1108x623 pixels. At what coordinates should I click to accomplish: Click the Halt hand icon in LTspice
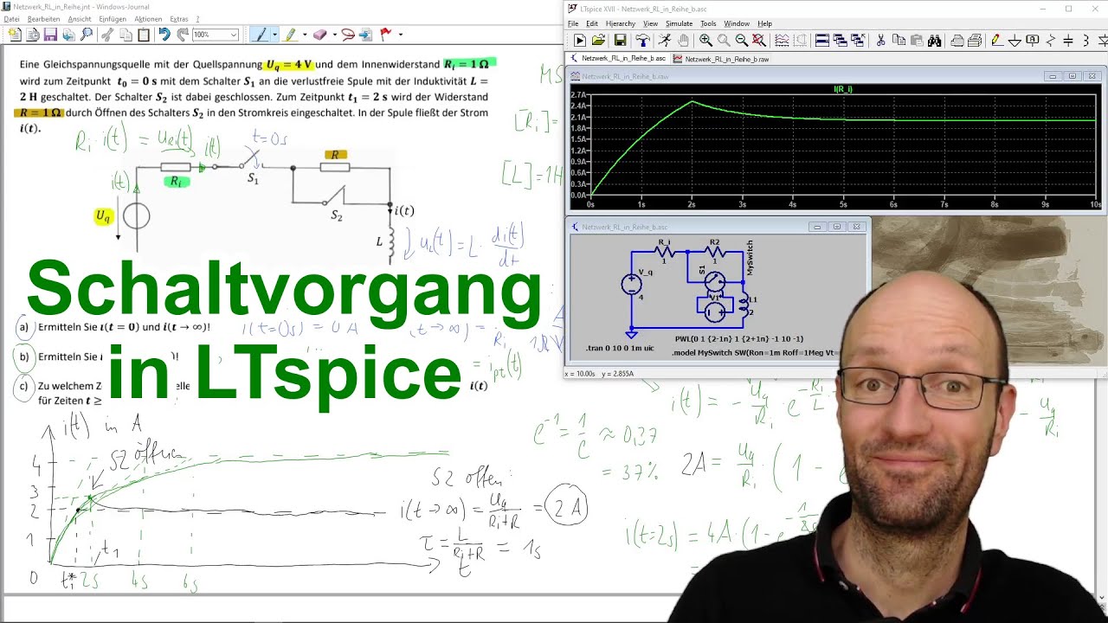684,41
